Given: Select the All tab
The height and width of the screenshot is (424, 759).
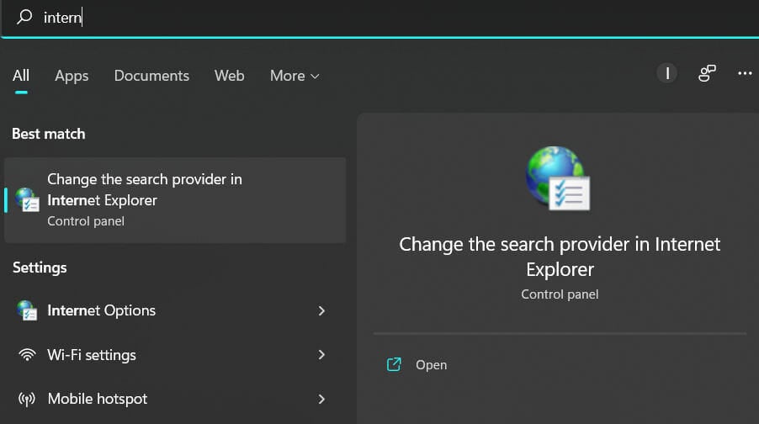Looking at the screenshot, I should click(x=21, y=76).
